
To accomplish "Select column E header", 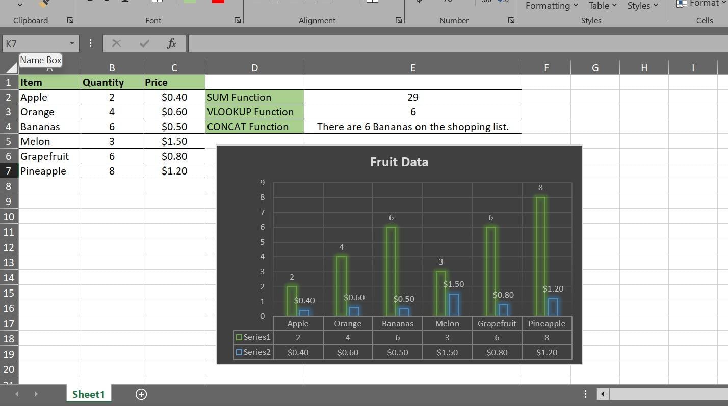I will click(413, 68).
